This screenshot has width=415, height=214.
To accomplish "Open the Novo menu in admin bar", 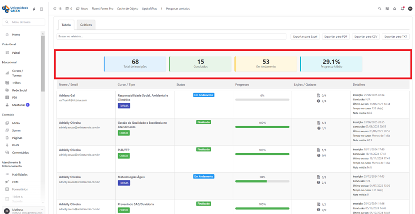I will tap(82, 8).
